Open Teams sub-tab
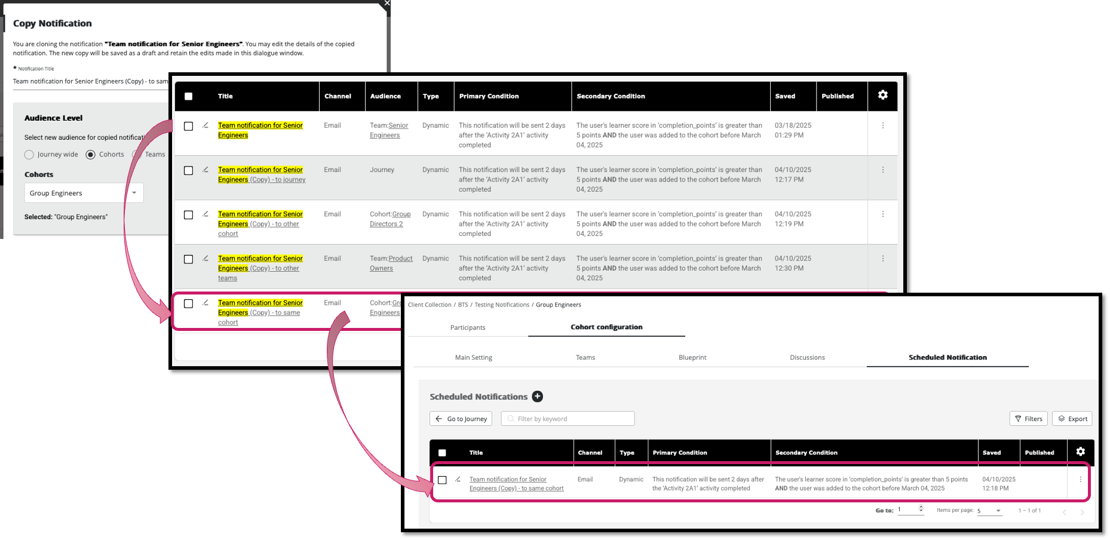The image size is (1110, 540). point(585,357)
